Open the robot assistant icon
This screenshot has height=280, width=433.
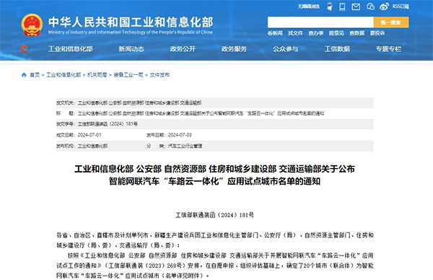pyautogui.click(x=330, y=6)
